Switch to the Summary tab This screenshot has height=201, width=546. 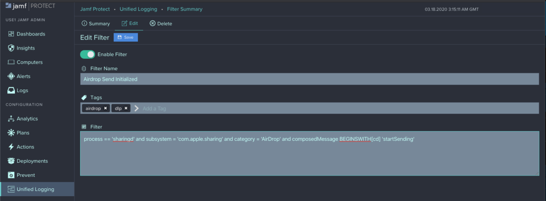click(96, 24)
